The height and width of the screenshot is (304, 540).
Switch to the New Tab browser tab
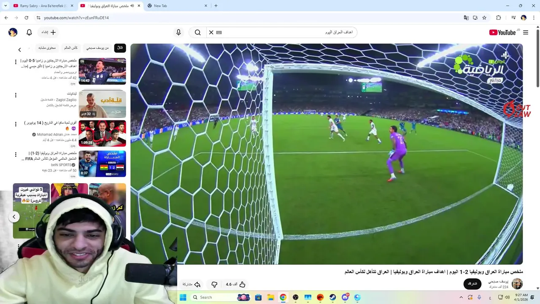click(x=177, y=6)
